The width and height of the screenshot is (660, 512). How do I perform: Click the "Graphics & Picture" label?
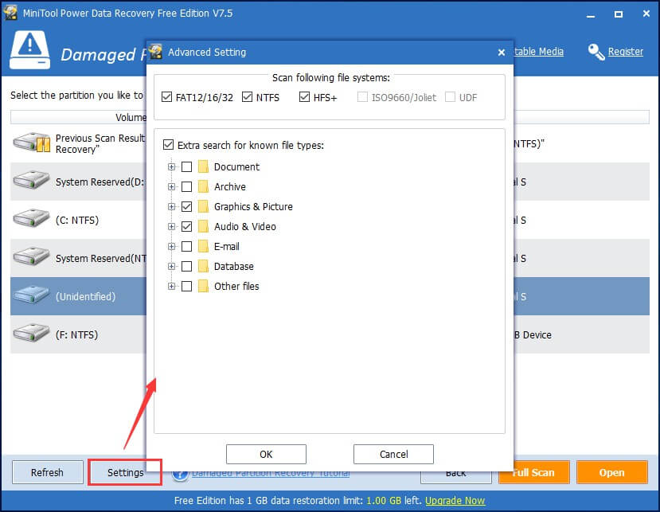tap(253, 207)
